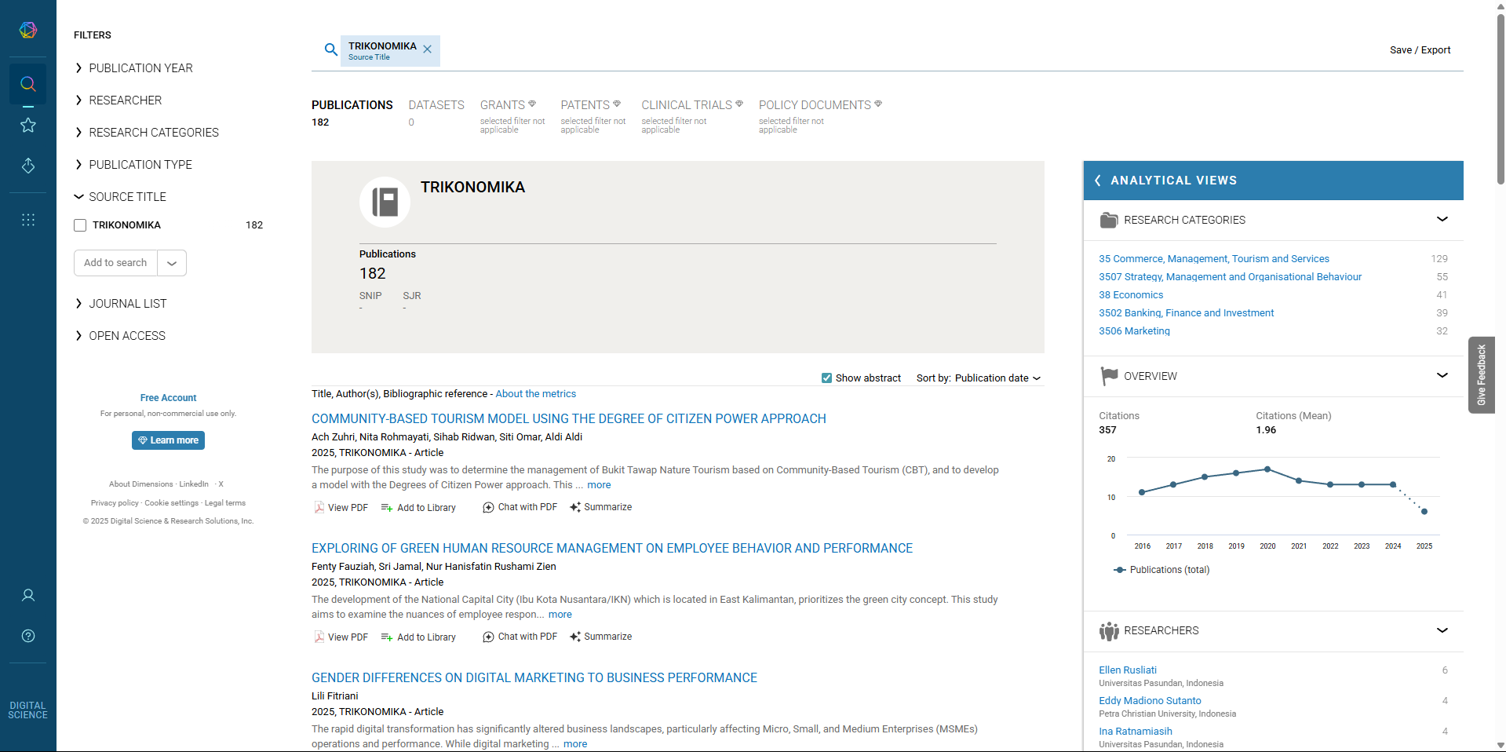Click the Researchers people icon

pyautogui.click(x=1109, y=631)
